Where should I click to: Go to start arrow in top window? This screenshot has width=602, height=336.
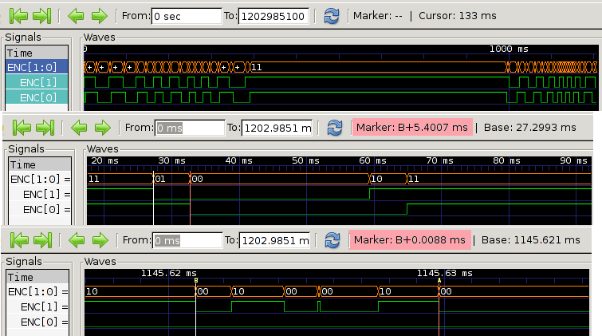[x=18, y=16]
